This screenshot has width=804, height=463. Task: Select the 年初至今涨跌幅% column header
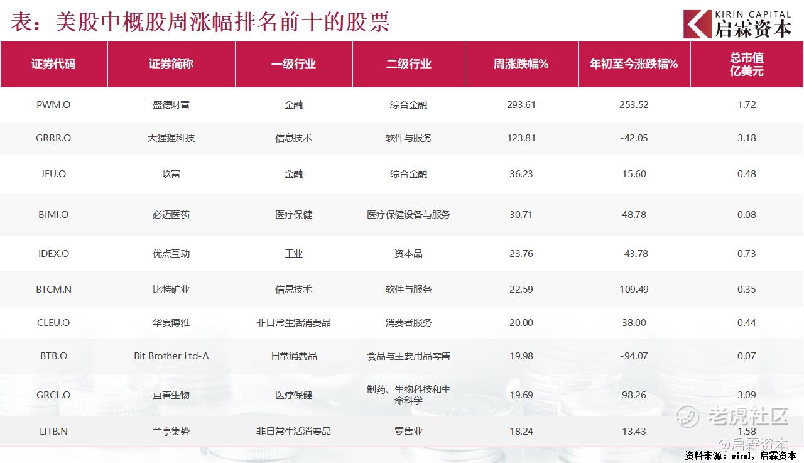634,64
